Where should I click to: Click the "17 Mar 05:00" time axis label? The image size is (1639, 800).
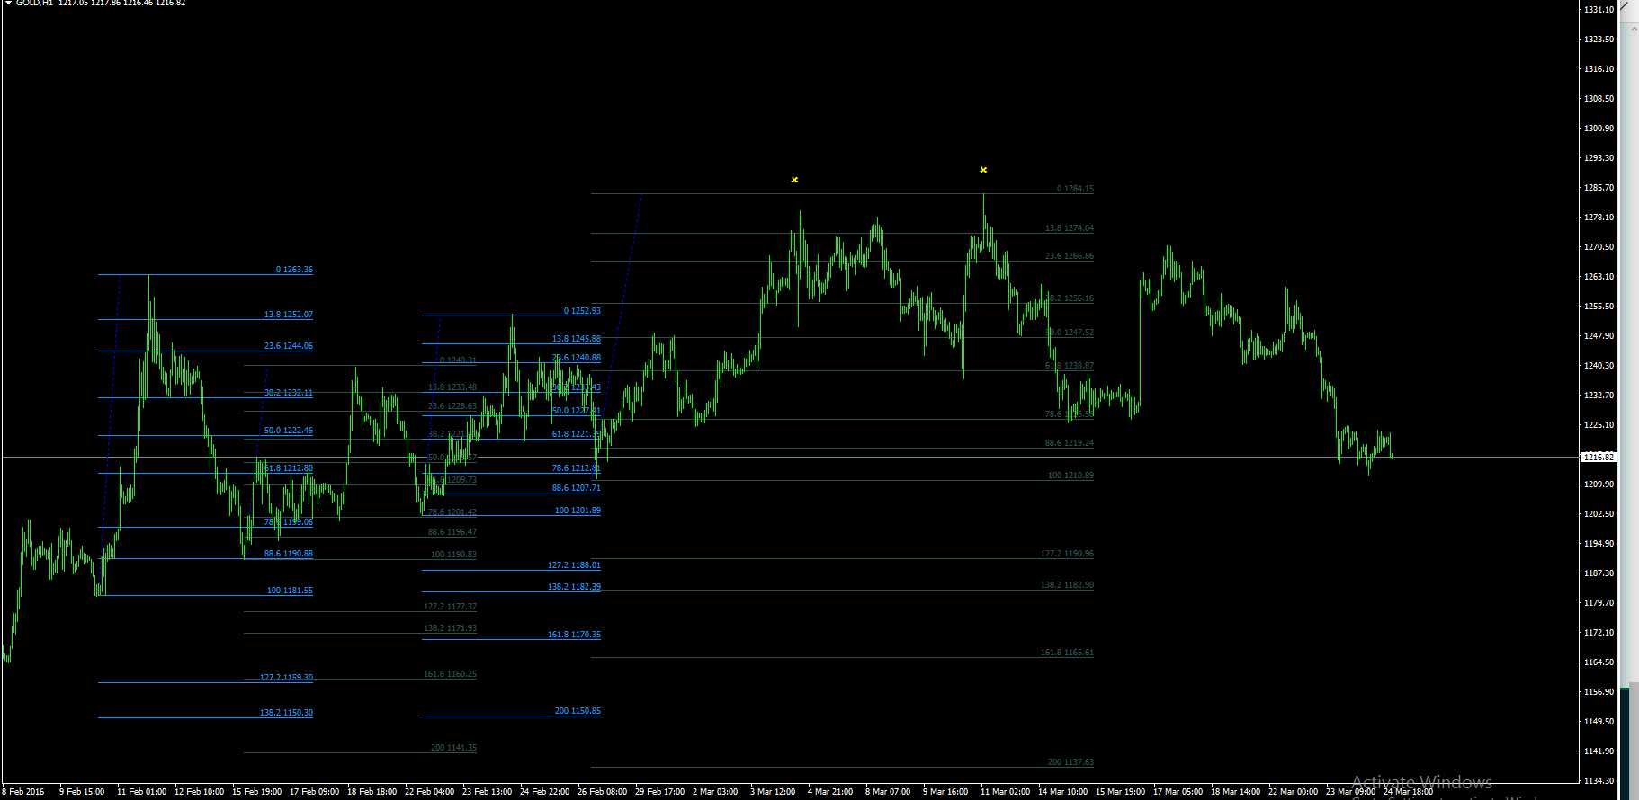pos(1178,792)
